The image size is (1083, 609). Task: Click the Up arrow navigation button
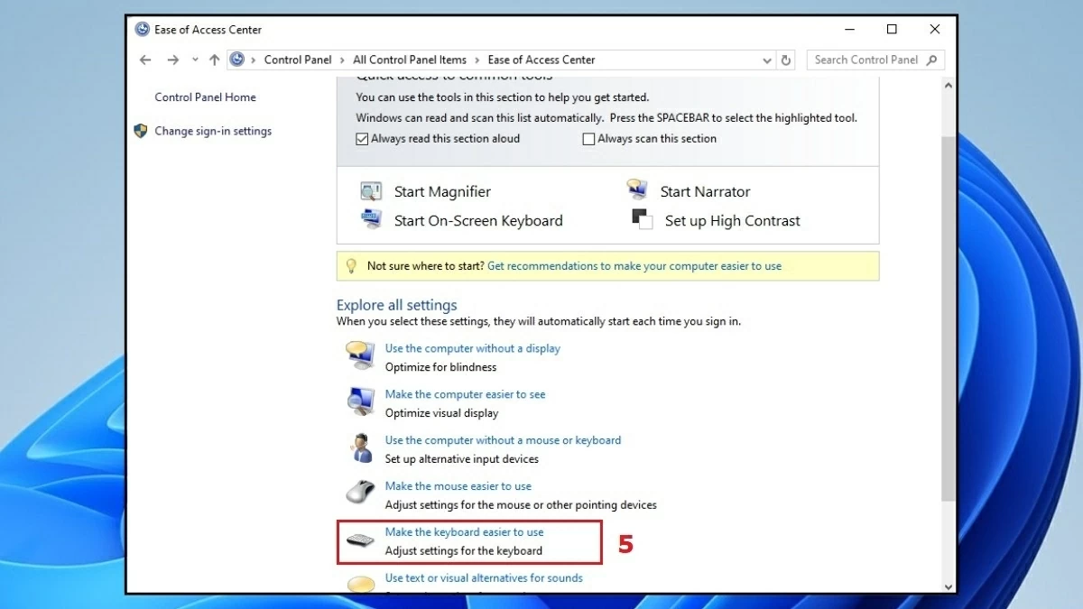(x=214, y=60)
